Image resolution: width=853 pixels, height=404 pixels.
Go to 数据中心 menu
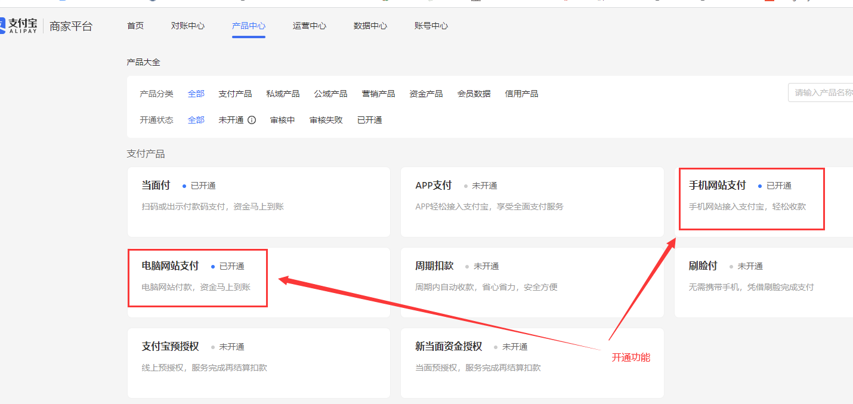coord(370,26)
